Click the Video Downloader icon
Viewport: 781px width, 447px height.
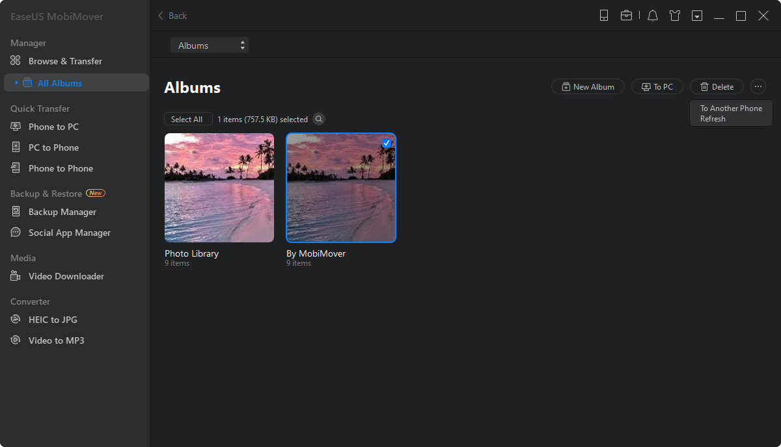(x=16, y=276)
